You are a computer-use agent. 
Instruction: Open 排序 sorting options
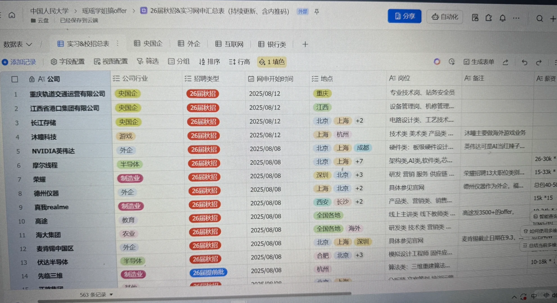(x=209, y=61)
